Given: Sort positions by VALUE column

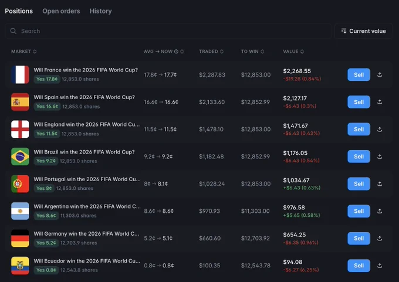Looking at the screenshot, I should click(x=293, y=52).
